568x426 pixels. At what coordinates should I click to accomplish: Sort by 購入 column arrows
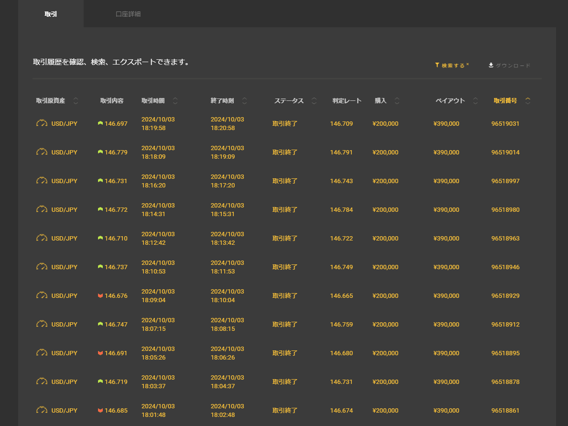(397, 101)
